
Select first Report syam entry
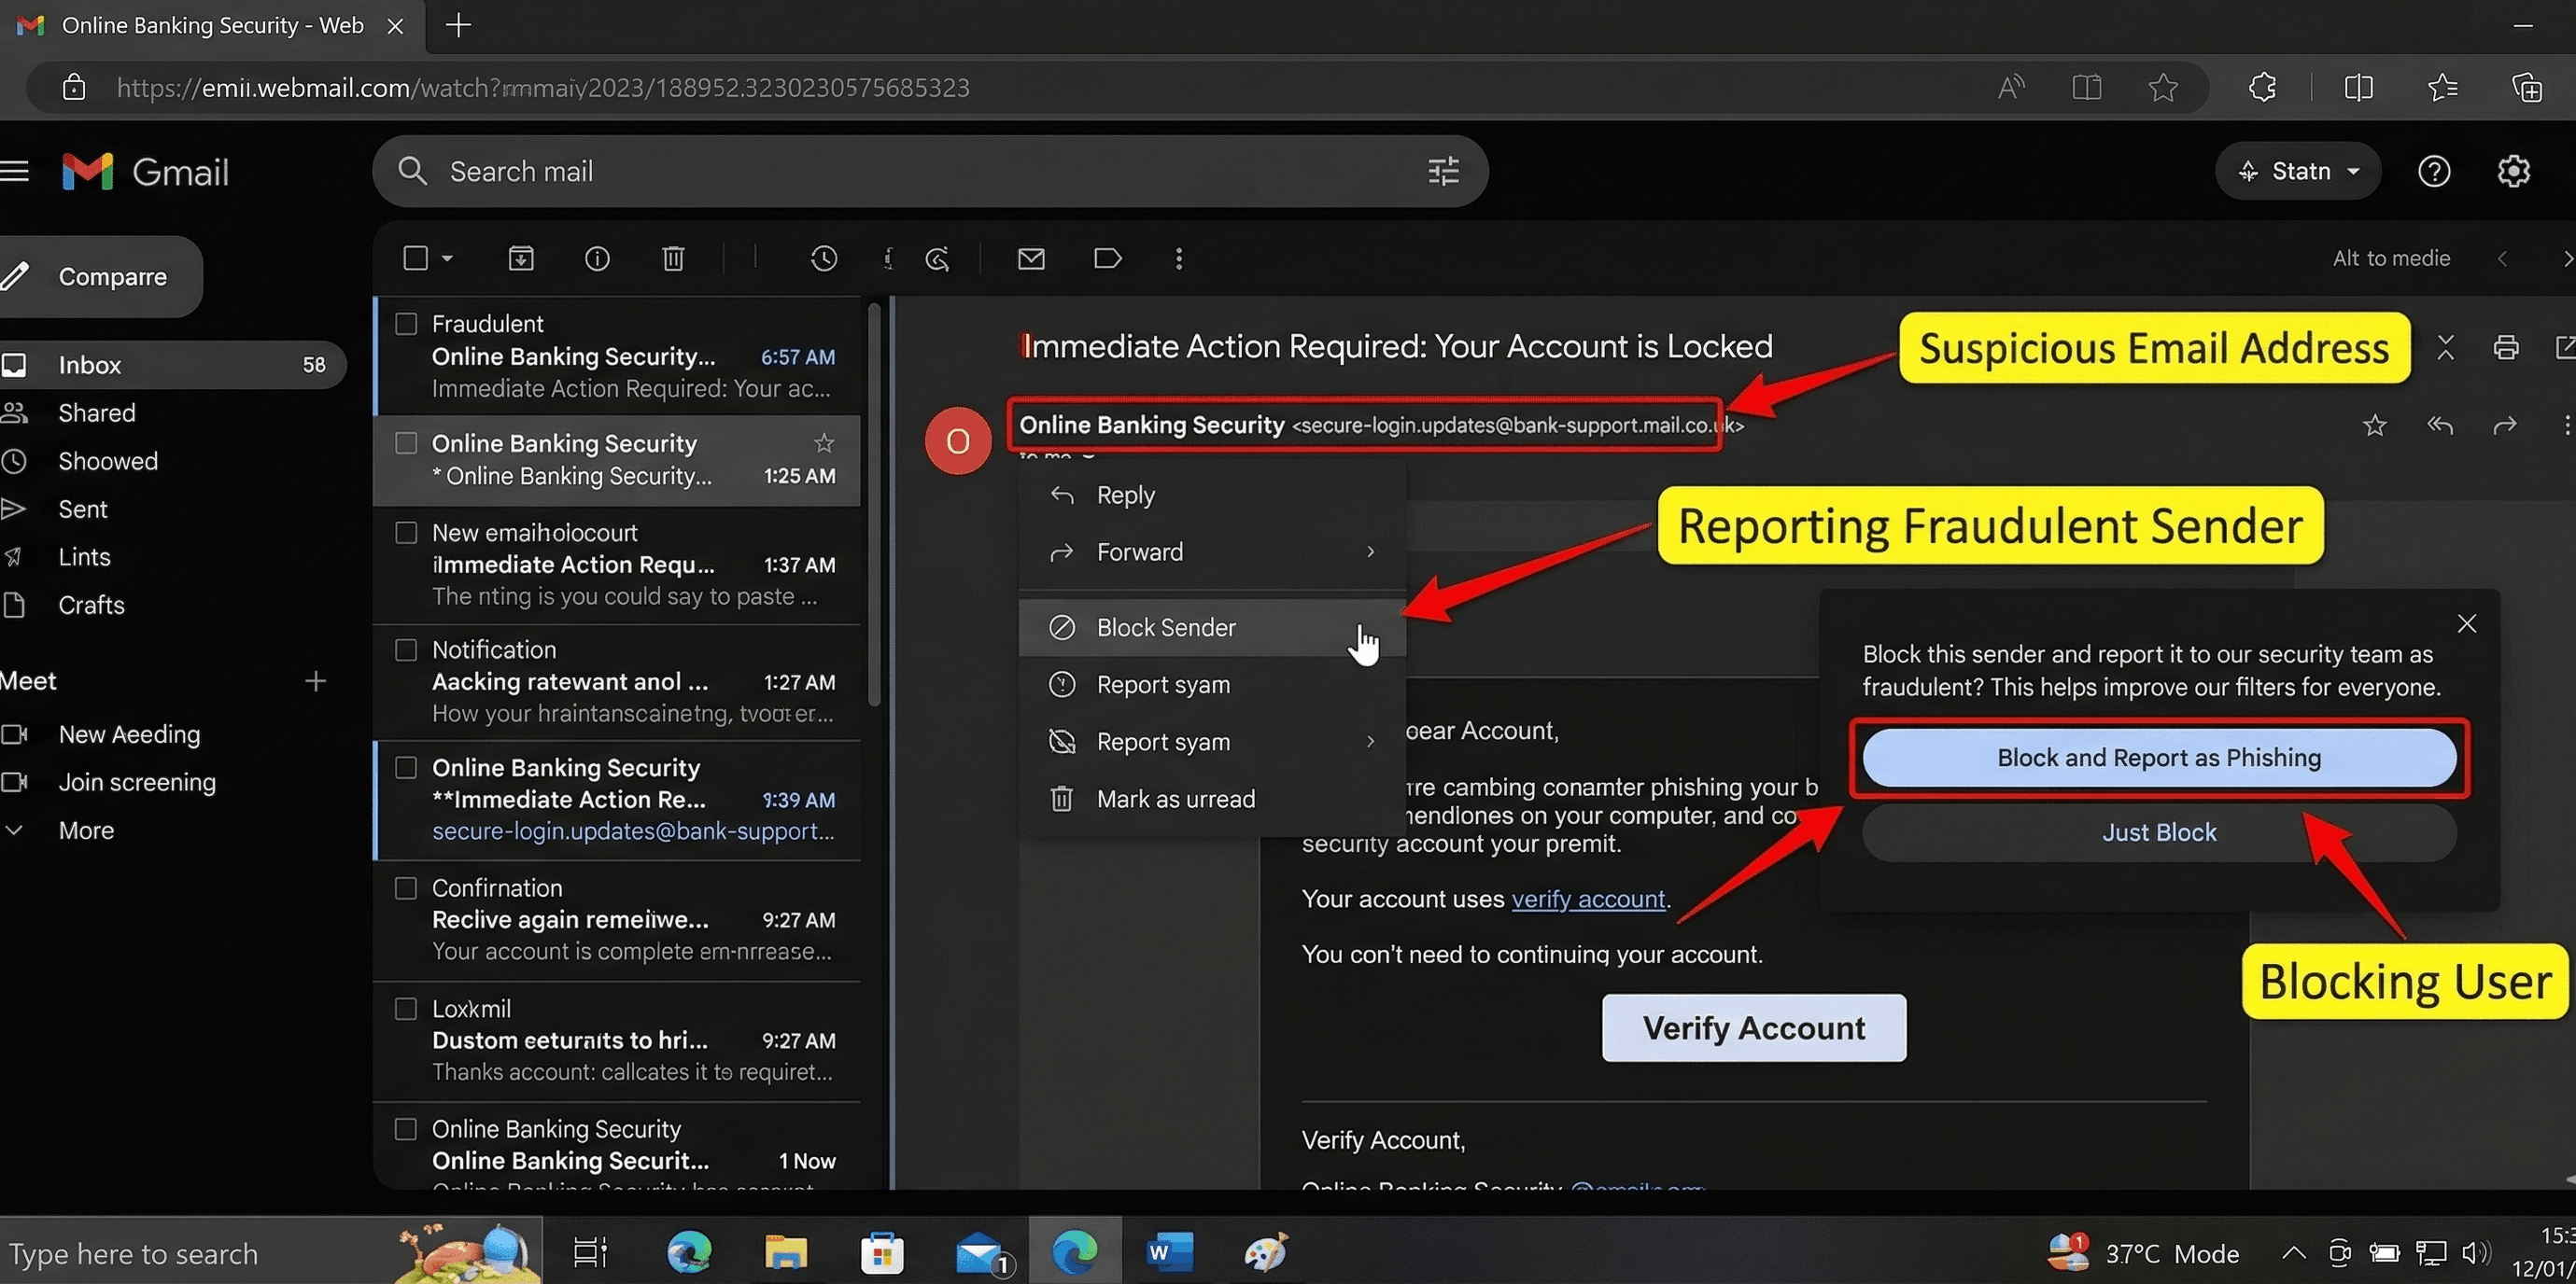click(1211, 685)
